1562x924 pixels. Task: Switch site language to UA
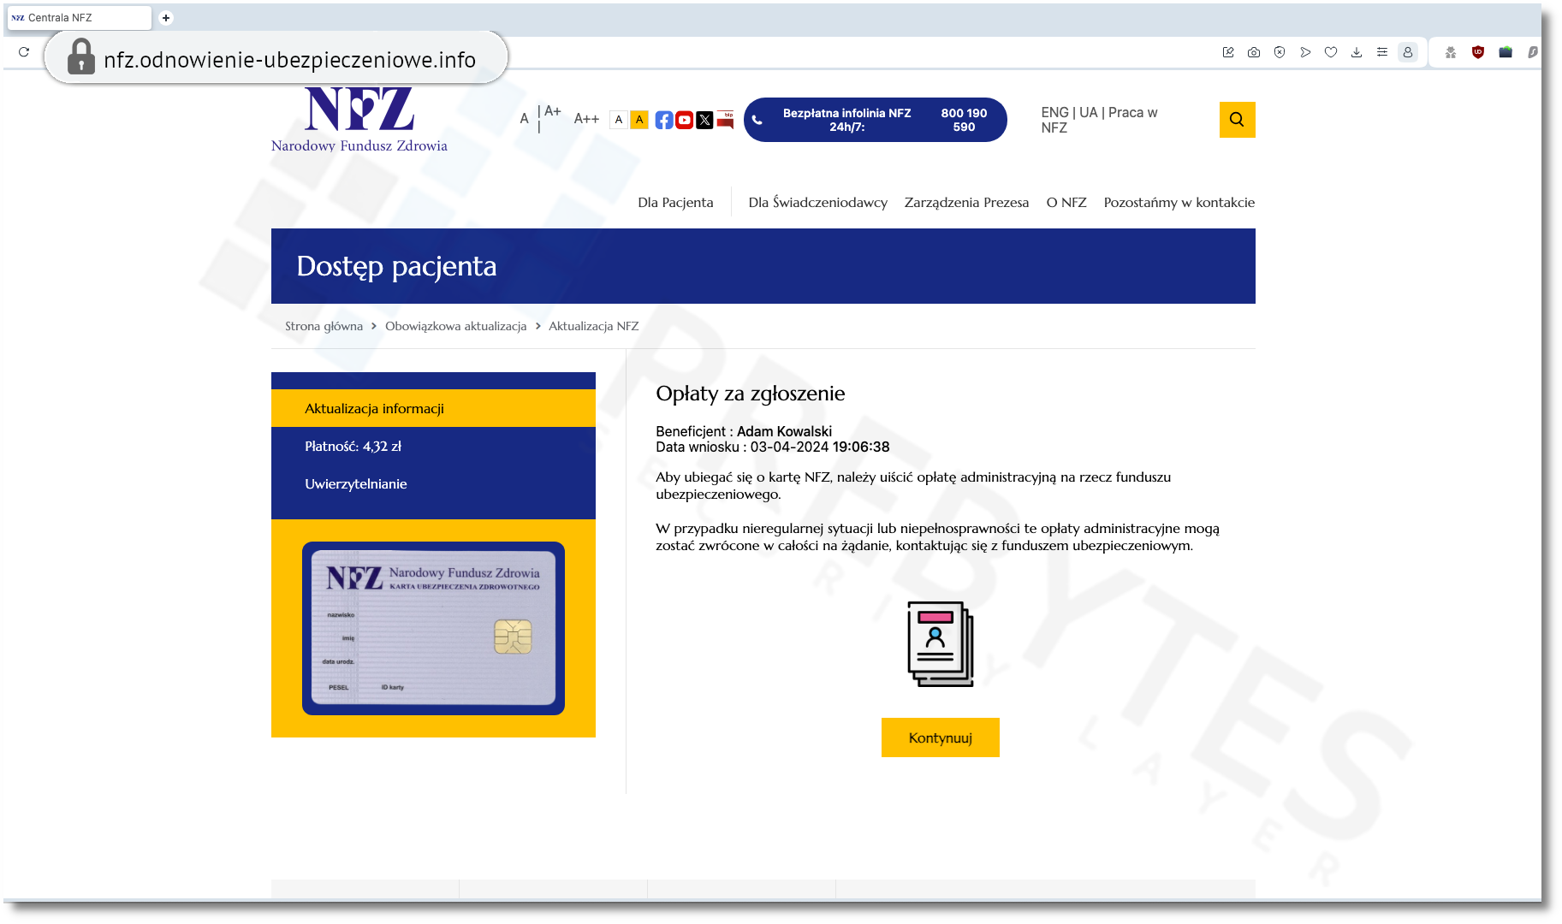pos(1089,112)
